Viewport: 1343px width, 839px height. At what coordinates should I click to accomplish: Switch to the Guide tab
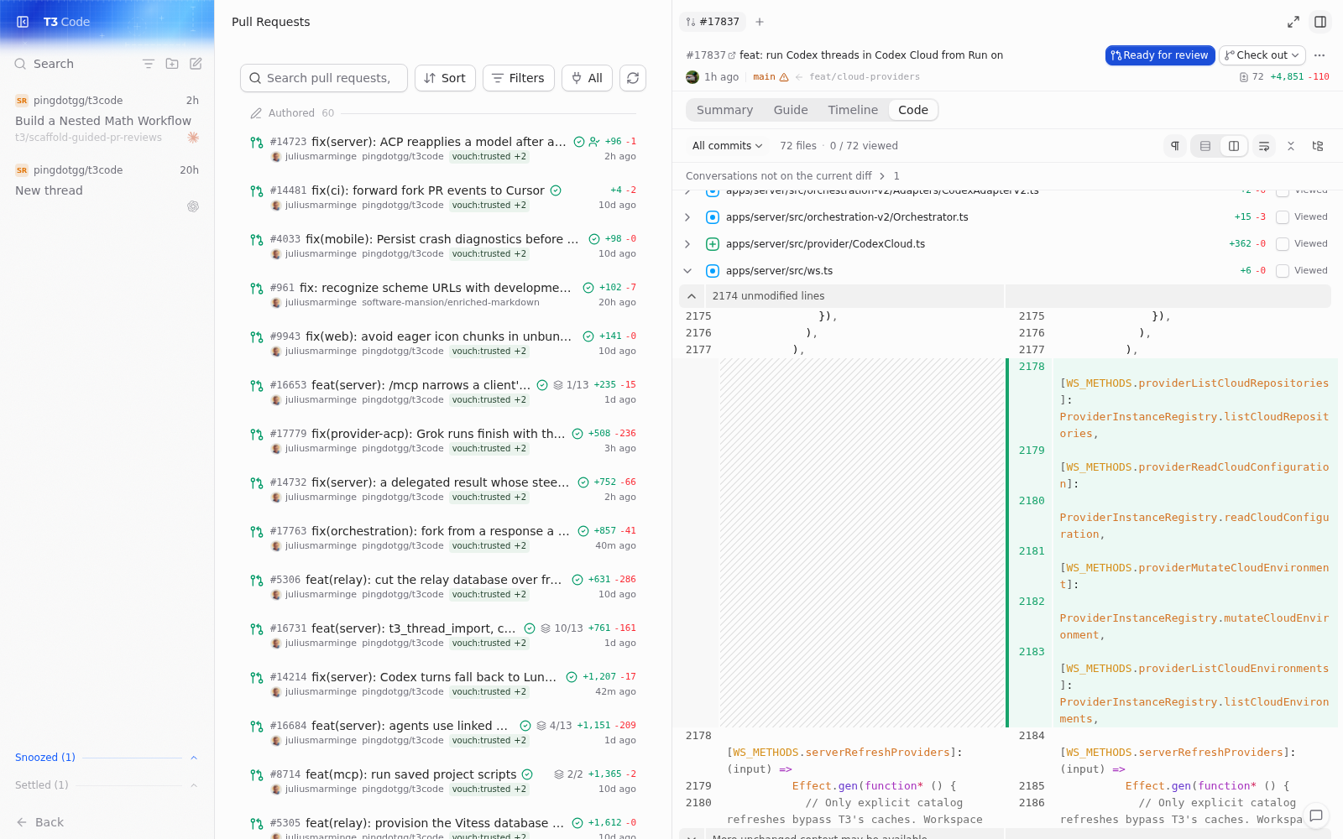(791, 110)
